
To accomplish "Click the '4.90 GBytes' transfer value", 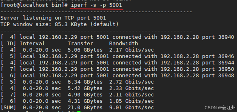I will 85,95.
